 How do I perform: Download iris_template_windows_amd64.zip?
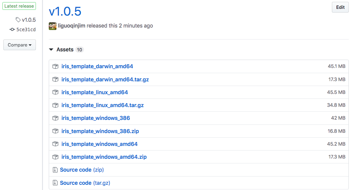[104, 157]
